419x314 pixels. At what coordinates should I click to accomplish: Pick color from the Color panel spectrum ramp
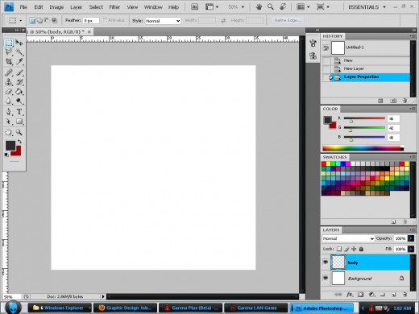(x=363, y=148)
